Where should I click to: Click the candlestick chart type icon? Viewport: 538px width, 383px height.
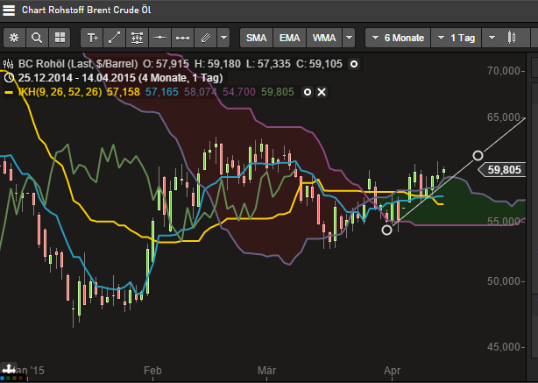click(x=512, y=39)
